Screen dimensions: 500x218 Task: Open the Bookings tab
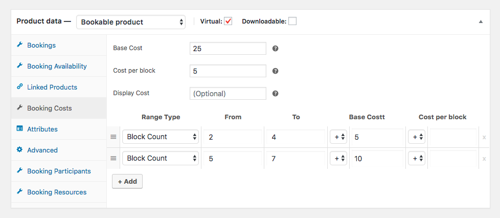[59, 45]
